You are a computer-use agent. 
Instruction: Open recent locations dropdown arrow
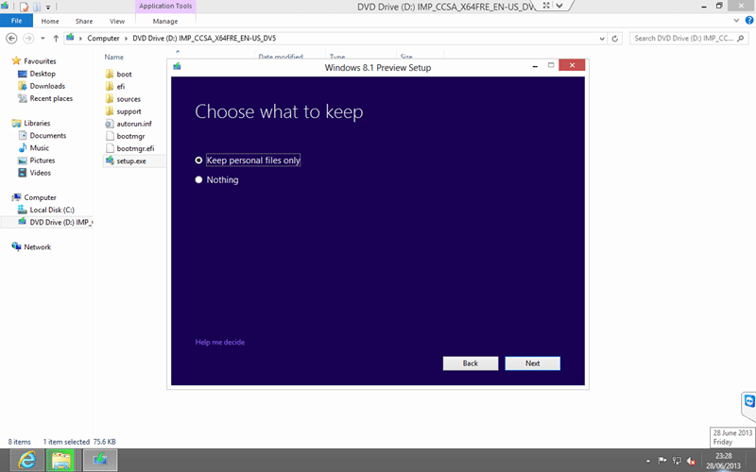point(43,38)
